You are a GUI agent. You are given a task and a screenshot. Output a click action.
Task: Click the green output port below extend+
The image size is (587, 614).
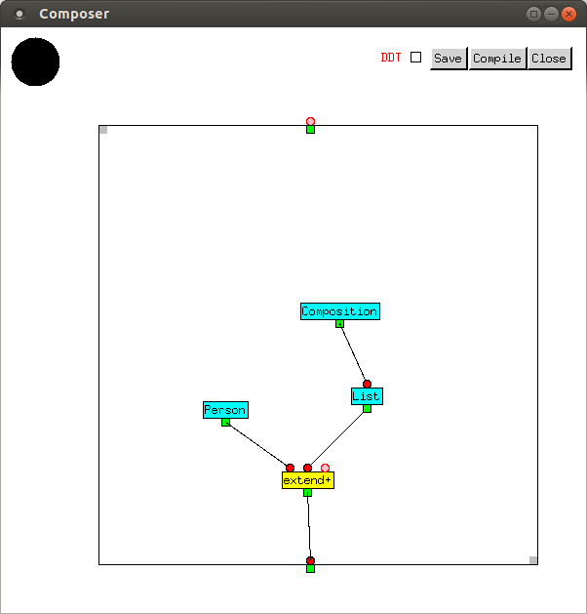point(307,492)
